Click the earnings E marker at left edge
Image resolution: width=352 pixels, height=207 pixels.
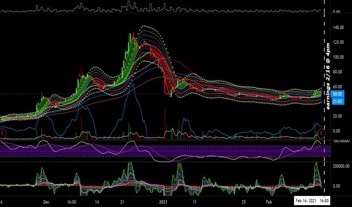3,134
